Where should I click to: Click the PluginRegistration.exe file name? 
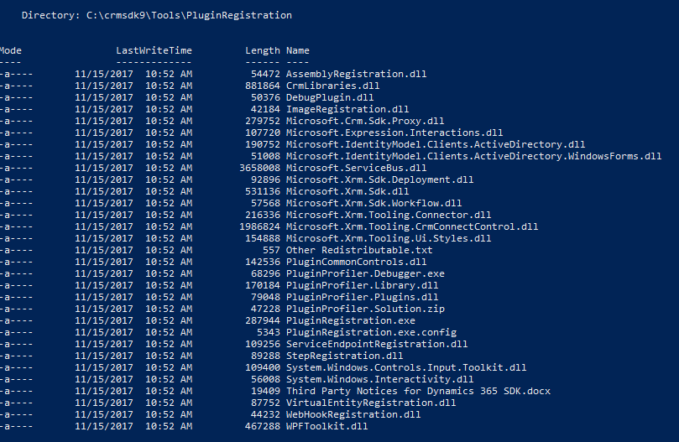[350, 320]
